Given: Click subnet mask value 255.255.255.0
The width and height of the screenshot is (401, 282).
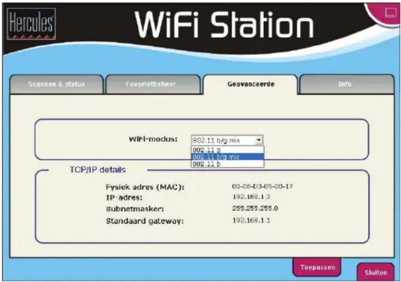Looking at the screenshot, I should pos(255,208).
